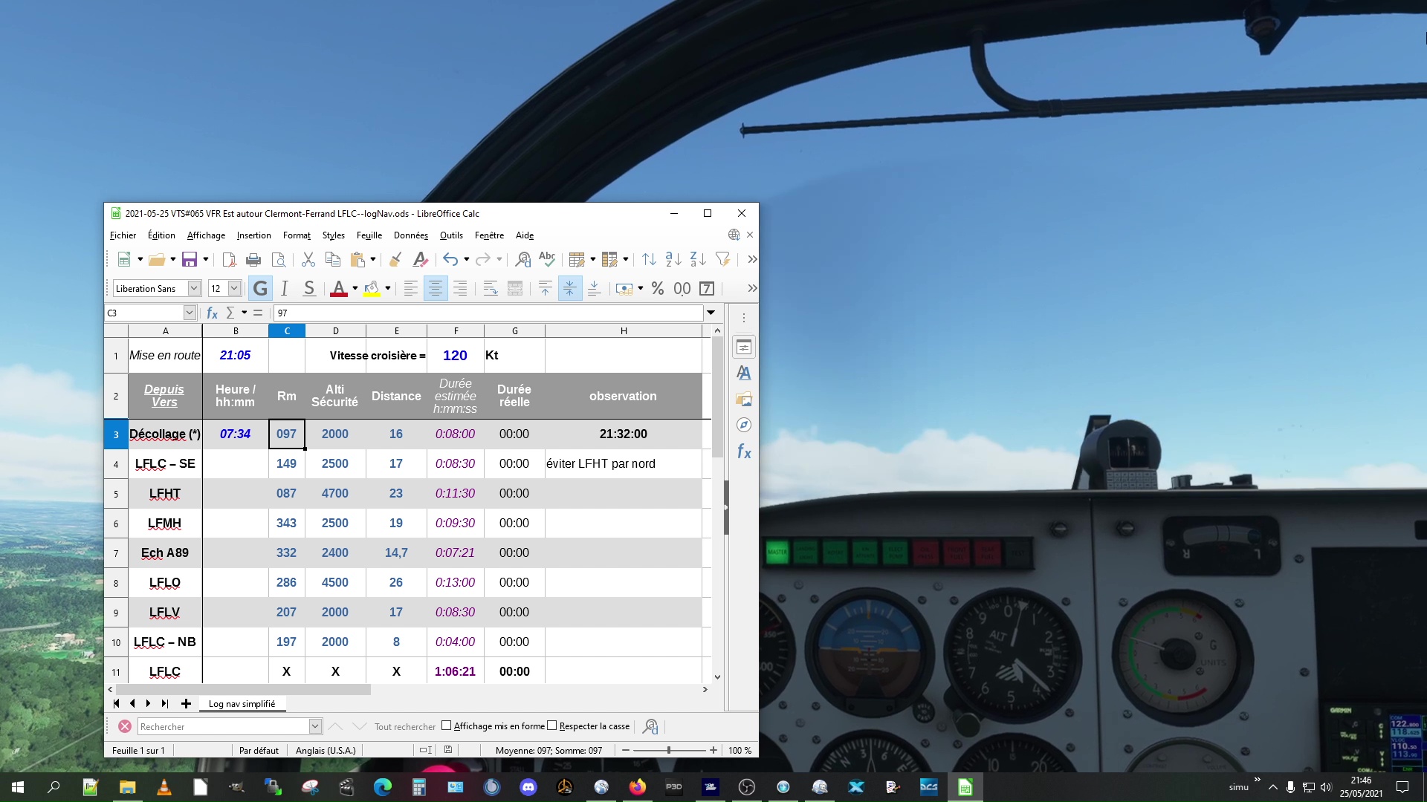Click the zoom slider in status bar

click(669, 750)
